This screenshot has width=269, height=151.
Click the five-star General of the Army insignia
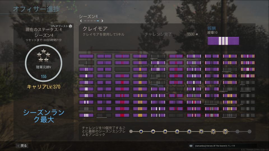(x=44, y=56)
